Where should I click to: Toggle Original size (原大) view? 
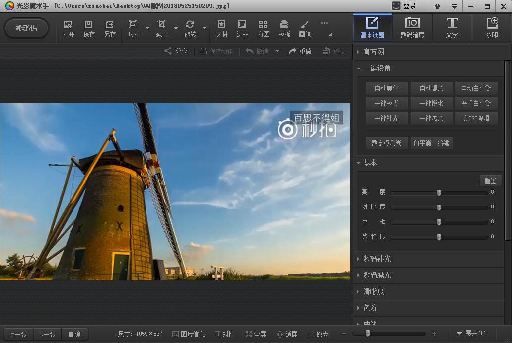(318, 334)
